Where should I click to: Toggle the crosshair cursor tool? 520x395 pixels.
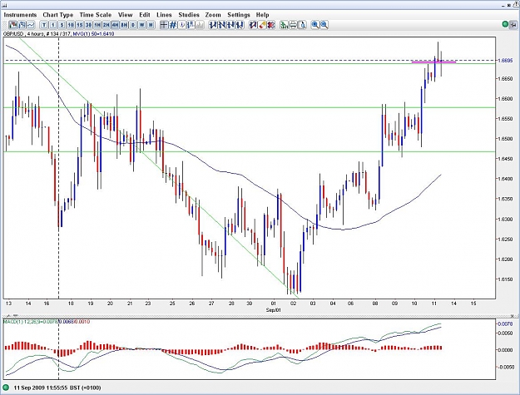[x=164, y=25]
